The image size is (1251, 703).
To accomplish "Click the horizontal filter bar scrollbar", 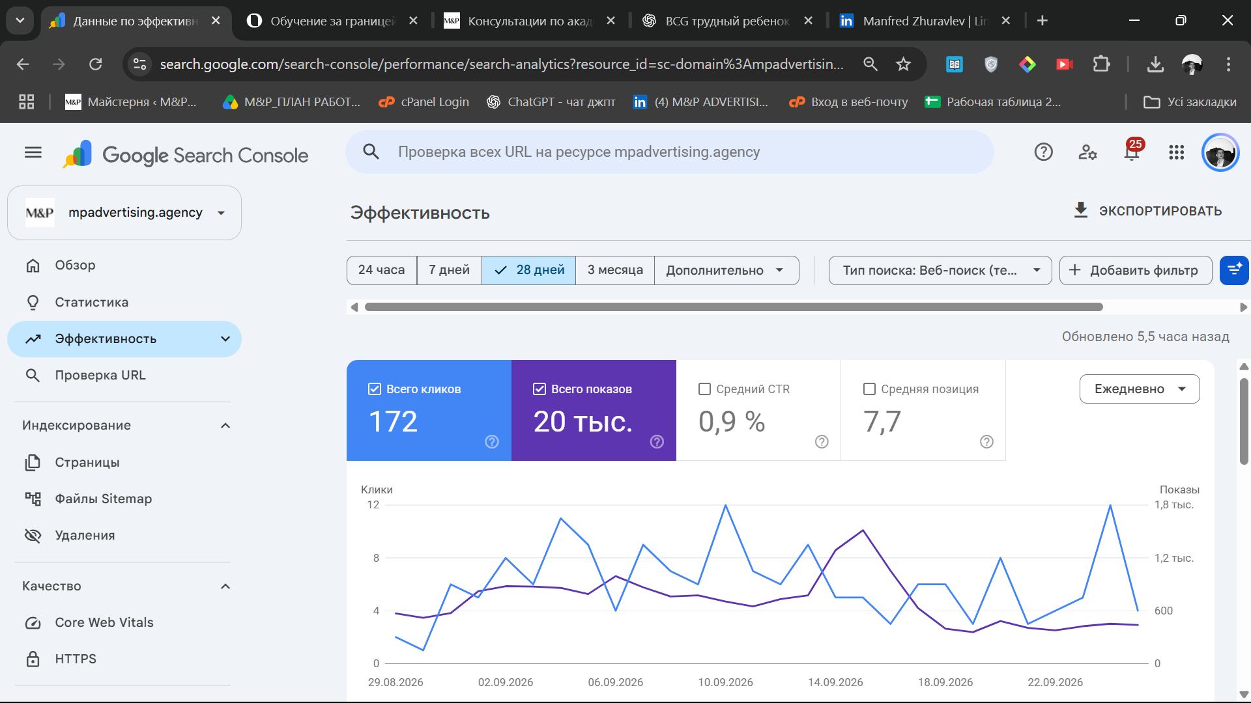I will 734,307.
